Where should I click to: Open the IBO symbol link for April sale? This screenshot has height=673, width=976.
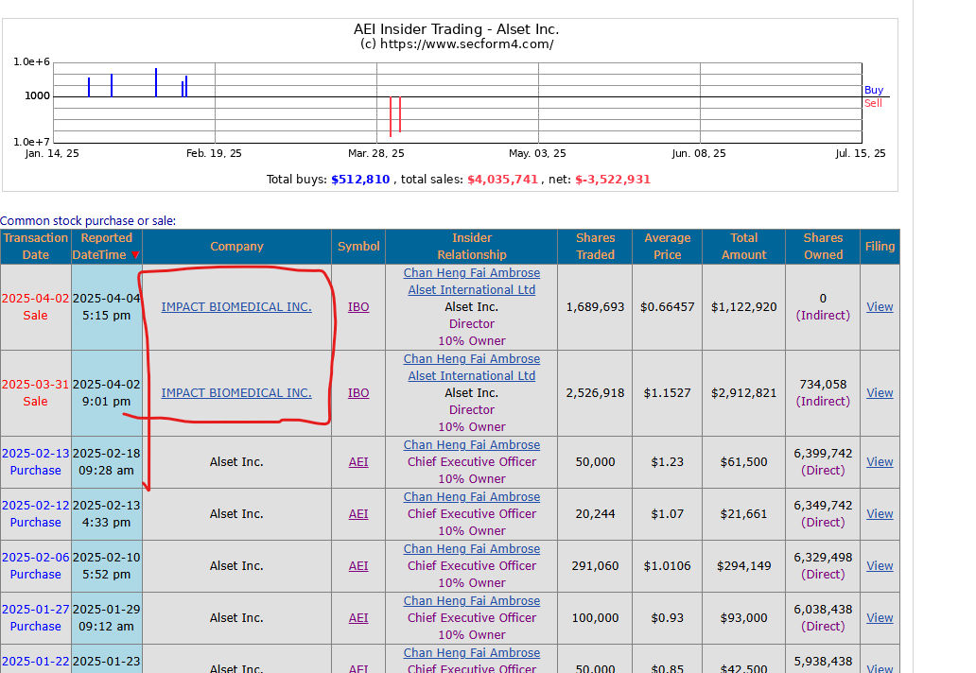[358, 306]
